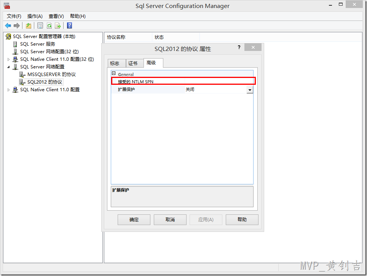Open the 查看(V) menu

pos(56,16)
